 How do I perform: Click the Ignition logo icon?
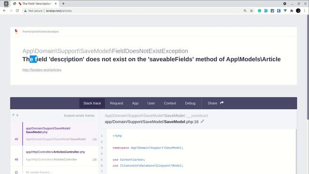click(16, 31)
